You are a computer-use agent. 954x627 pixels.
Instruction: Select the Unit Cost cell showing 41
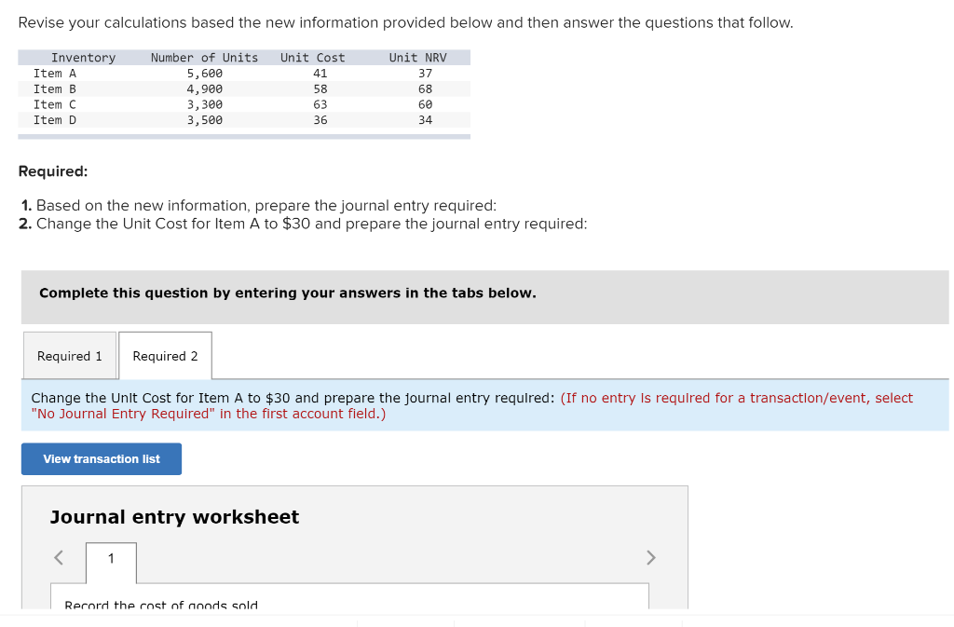[320, 73]
